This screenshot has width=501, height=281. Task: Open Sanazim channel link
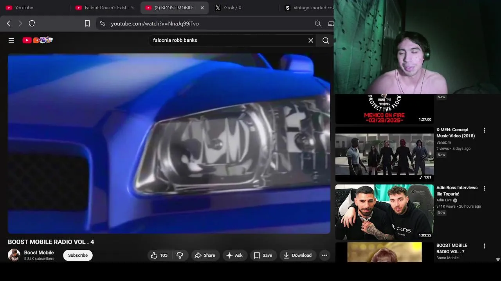click(443, 142)
